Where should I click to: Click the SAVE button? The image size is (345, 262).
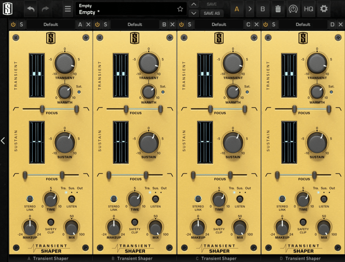[212, 4]
